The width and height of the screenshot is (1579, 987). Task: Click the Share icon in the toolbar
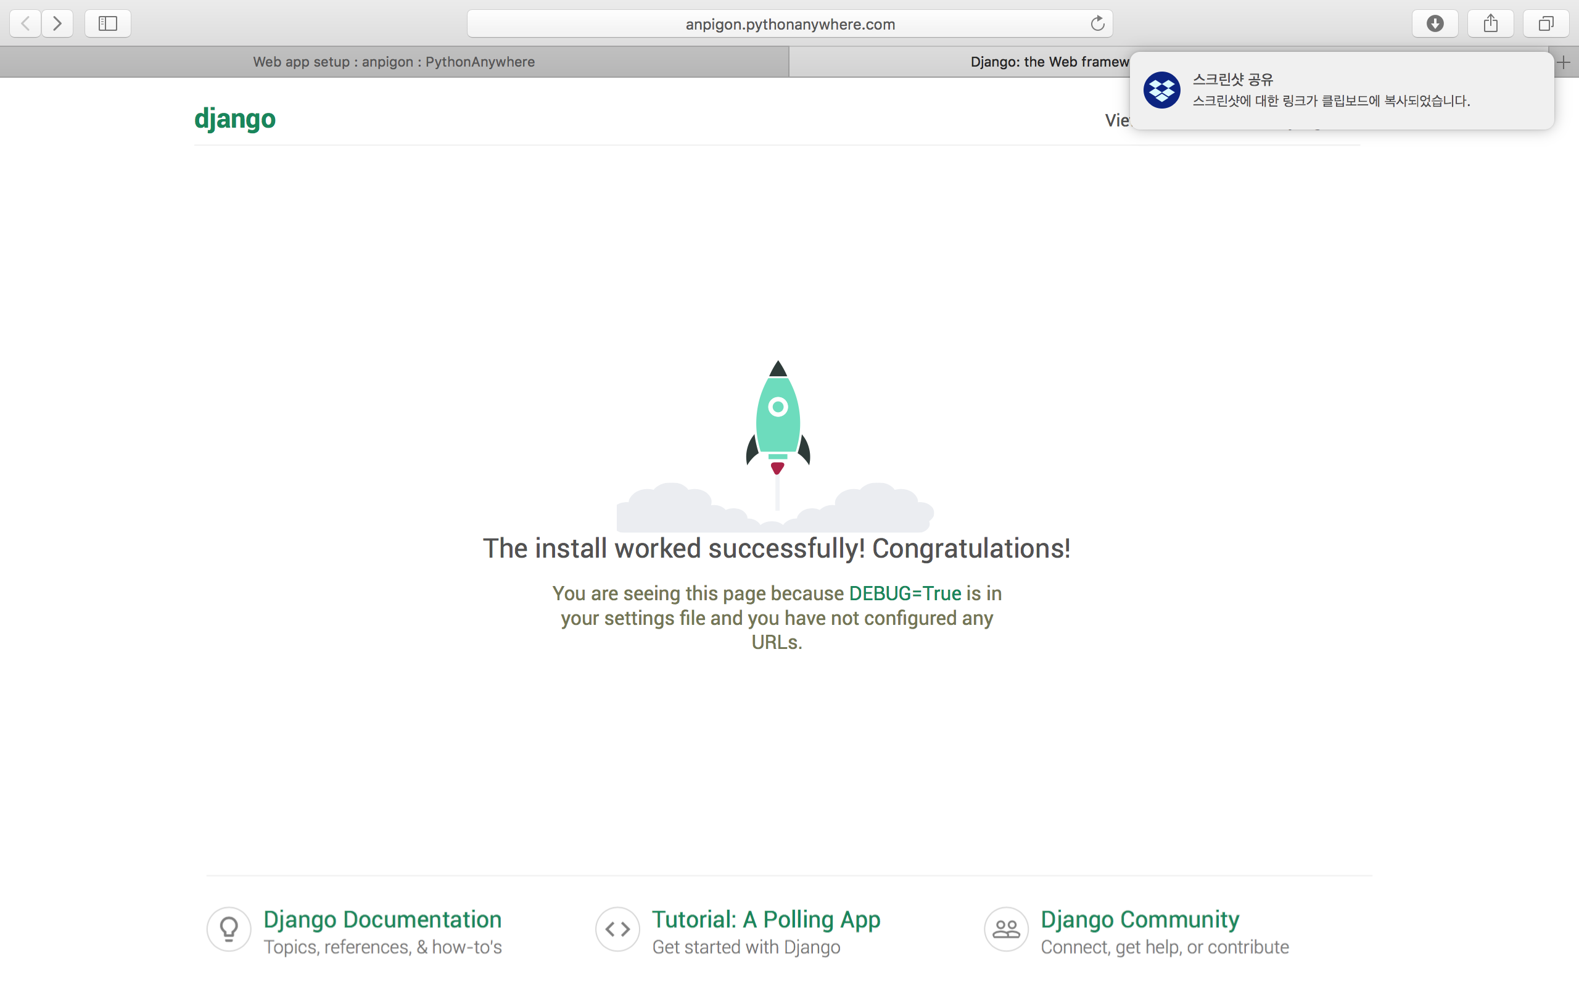(1490, 23)
